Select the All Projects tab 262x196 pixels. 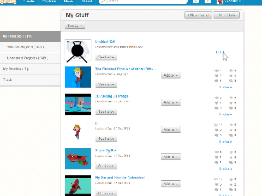coord(30,36)
